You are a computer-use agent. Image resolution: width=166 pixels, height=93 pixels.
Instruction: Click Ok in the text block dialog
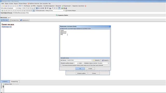(x=80, y=69)
